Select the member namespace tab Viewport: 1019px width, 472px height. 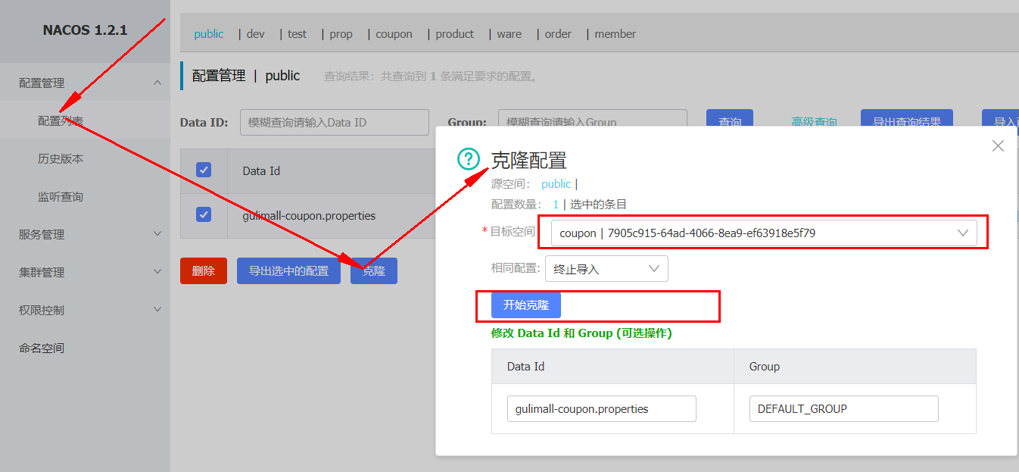click(615, 34)
